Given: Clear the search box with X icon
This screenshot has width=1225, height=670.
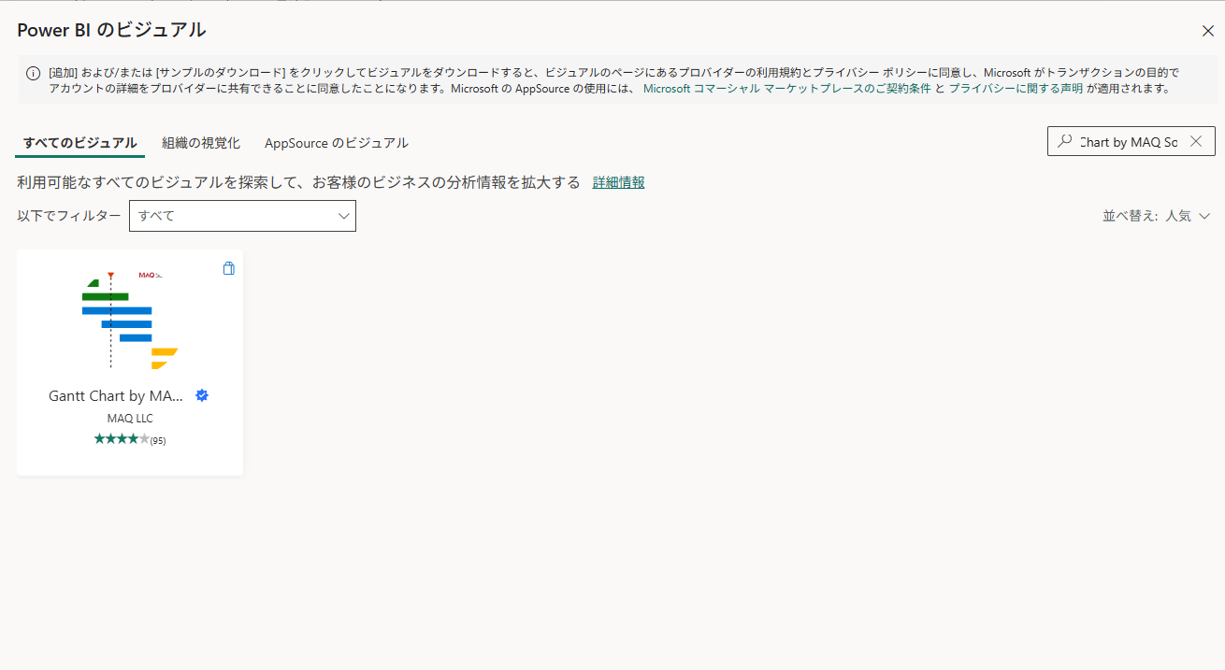Looking at the screenshot, I should [1195, 141].
